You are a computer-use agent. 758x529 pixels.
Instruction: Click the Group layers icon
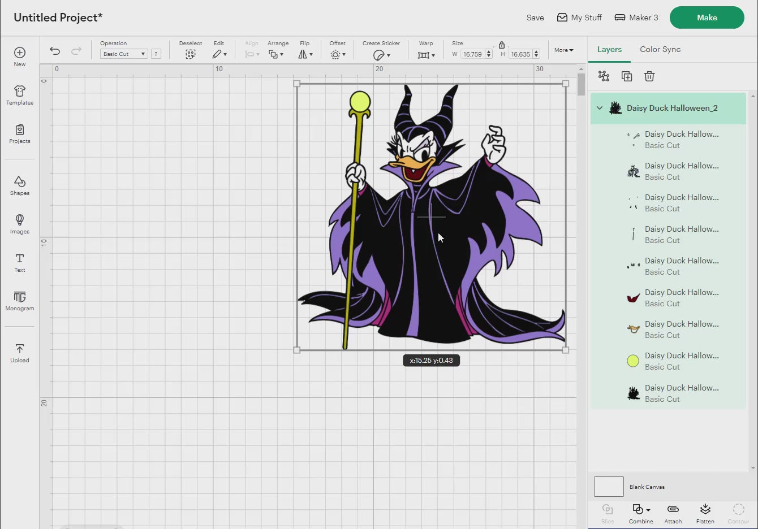click(x=604, y=76)
